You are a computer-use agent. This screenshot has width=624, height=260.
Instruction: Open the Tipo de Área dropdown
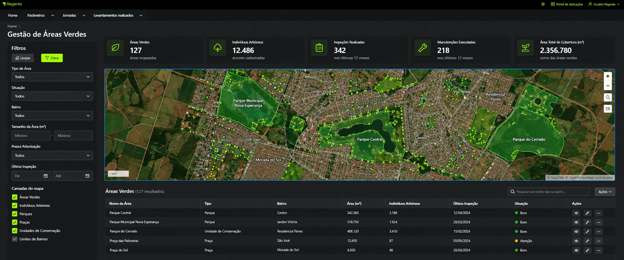pyautogui.click(x=52, y=77)
